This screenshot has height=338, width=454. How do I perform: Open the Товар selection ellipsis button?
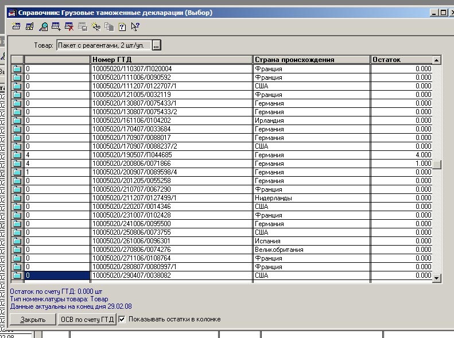tap(157, 45)
